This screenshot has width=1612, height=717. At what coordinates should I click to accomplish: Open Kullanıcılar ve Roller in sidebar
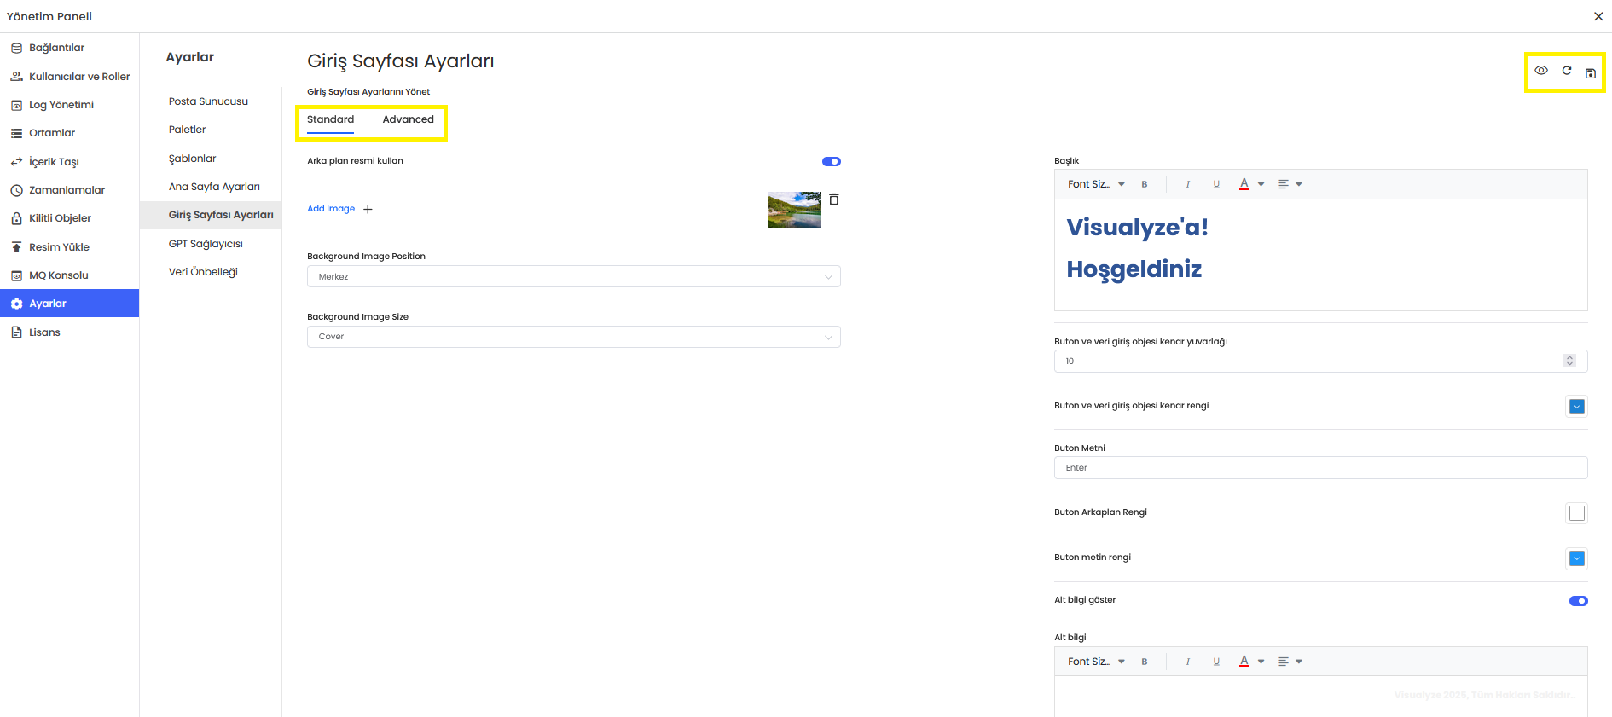pos(78,77)
